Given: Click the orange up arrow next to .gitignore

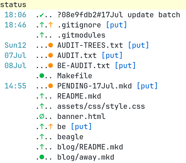Looking at the screenshot, I should pyautogui.click(x=51, y=25).
